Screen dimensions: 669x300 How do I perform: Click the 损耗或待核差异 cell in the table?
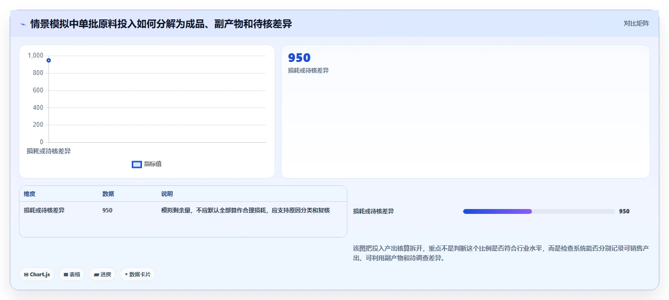44,210
